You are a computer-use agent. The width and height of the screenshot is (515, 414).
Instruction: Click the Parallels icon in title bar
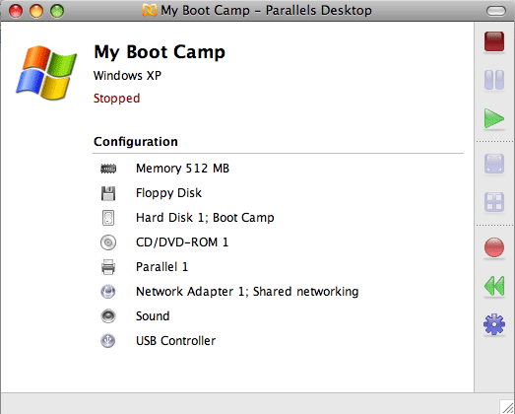[x=150, y=10]
